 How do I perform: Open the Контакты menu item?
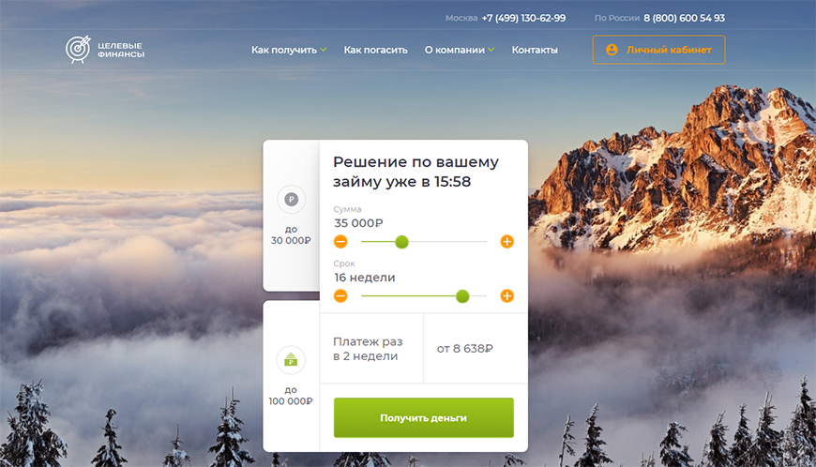coord(535,50)
